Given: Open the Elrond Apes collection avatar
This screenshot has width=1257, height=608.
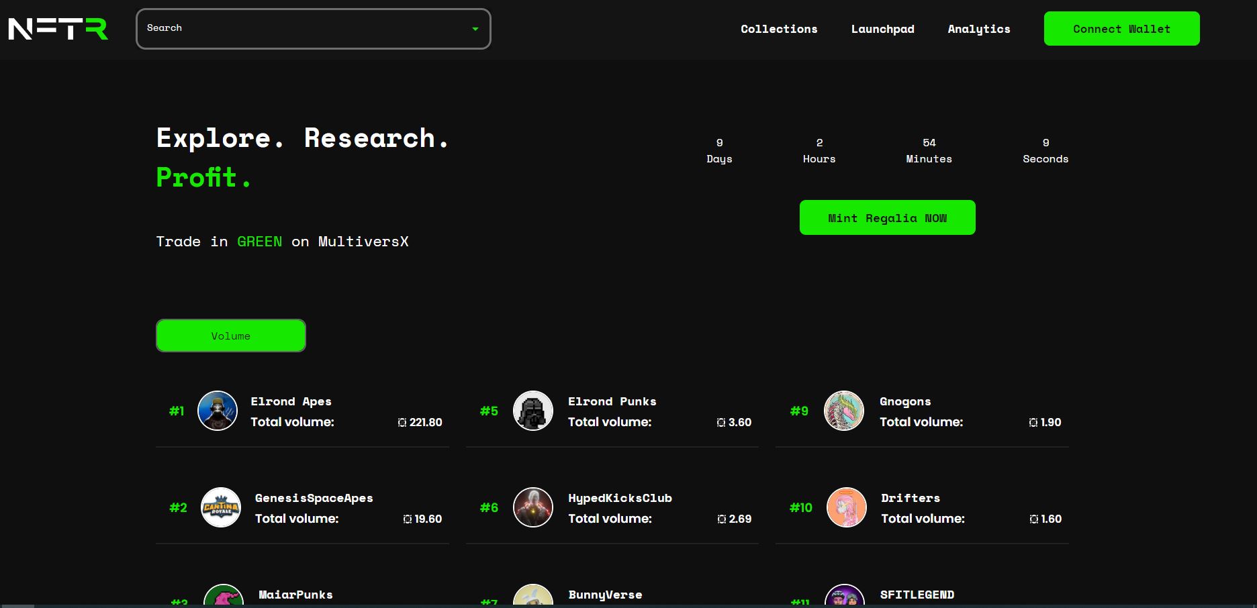Looking at the screenshot, I should coord(218,411).
